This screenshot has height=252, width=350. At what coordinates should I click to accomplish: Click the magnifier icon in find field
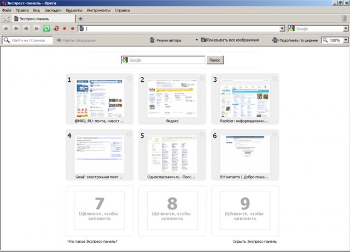tap(7, 40)
